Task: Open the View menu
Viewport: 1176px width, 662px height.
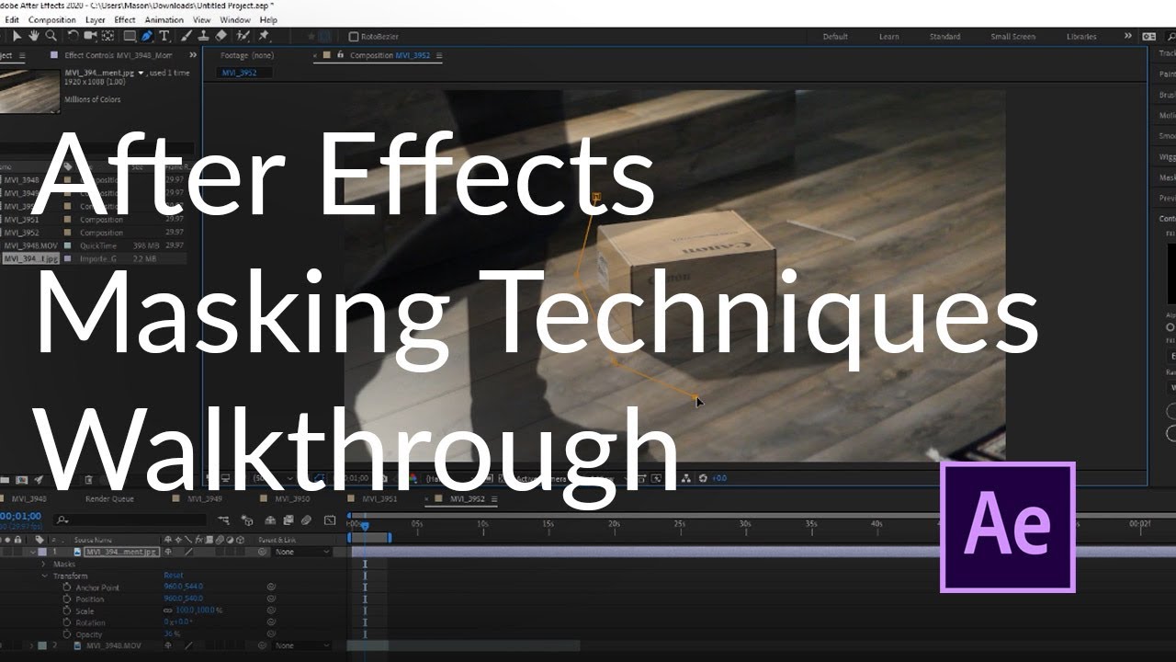Action: (x=201, y=19)
